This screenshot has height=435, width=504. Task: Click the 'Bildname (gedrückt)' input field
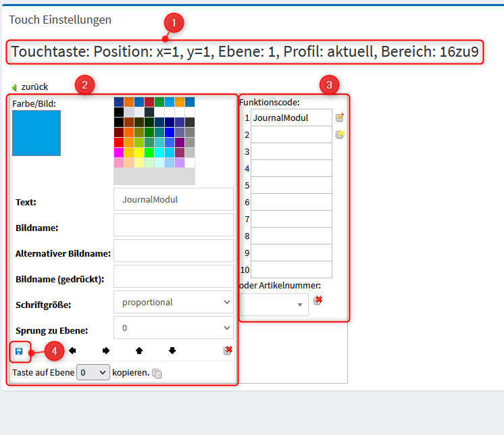click(174, 277)
